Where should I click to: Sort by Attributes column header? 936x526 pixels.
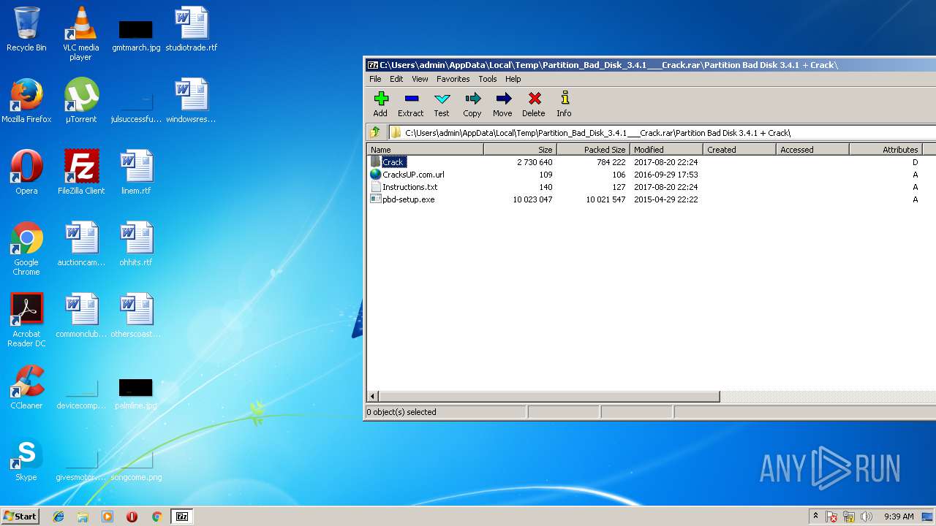click(886, 149)
